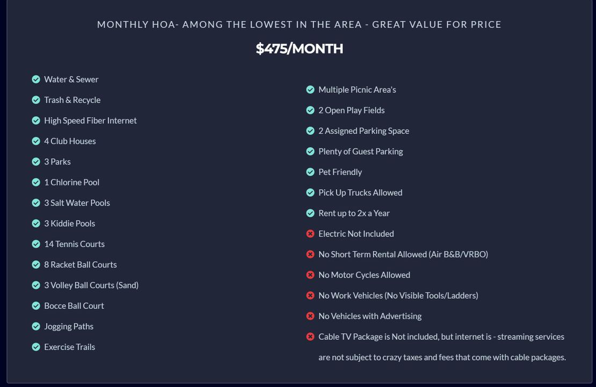Click the Rent up to 2x a Year text
The height and width of the screenshot is (387, 596).
click(354, 213)
